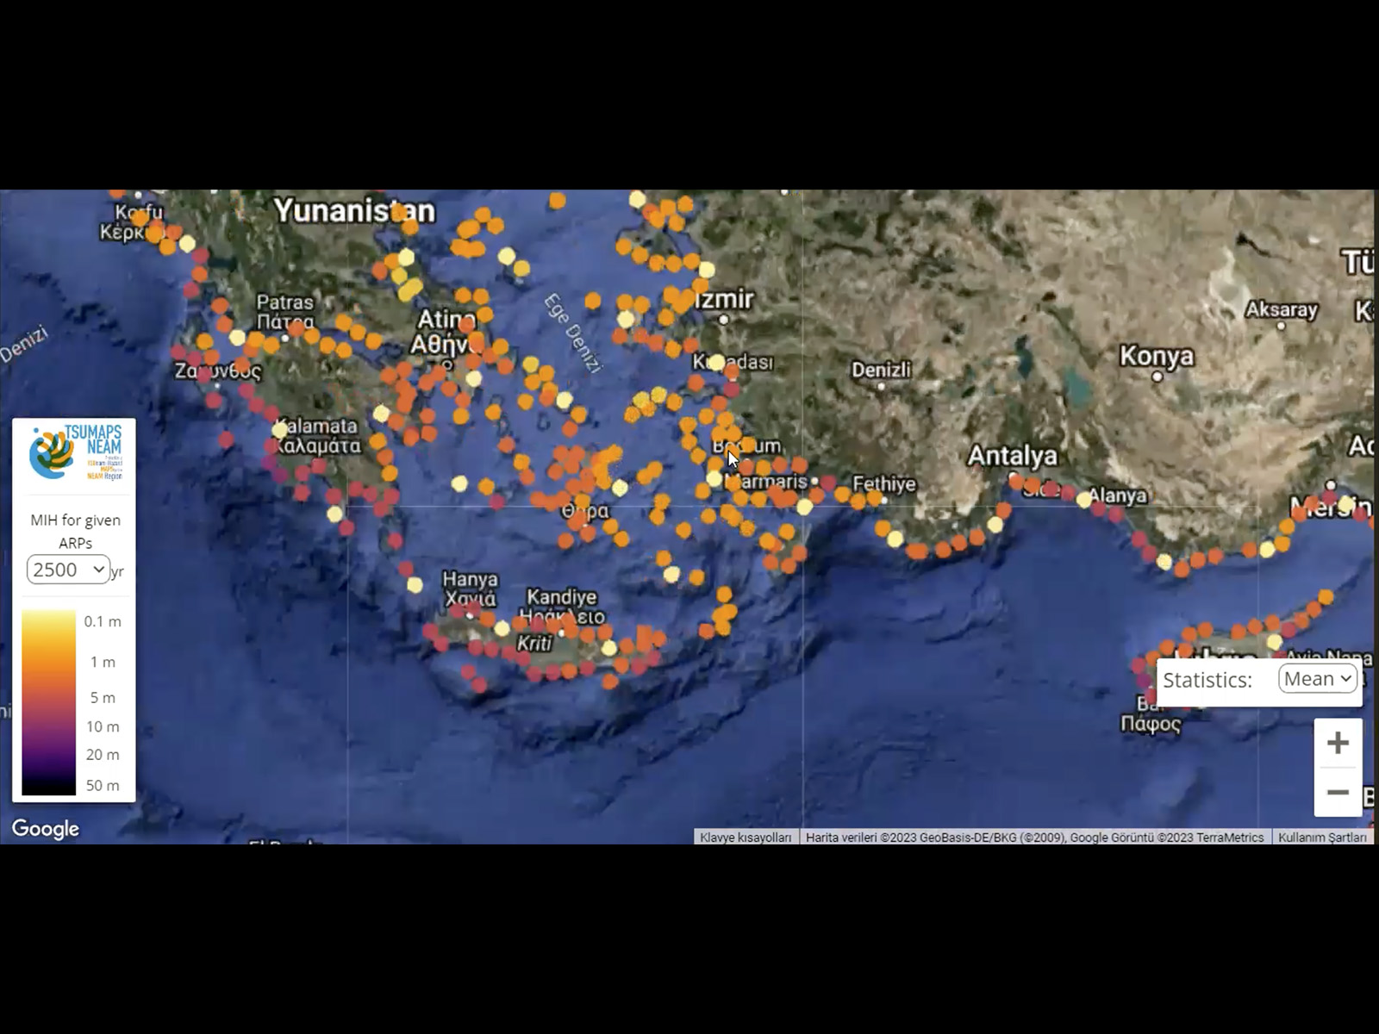
Task: Click the TSUMAPS NEAM logo
Action: 76,452
